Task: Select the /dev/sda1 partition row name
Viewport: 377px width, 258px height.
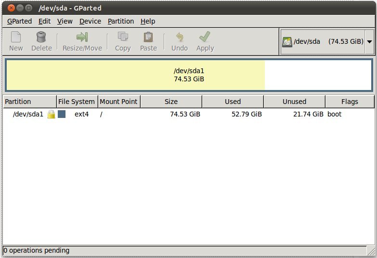Action: pos(28,114)
